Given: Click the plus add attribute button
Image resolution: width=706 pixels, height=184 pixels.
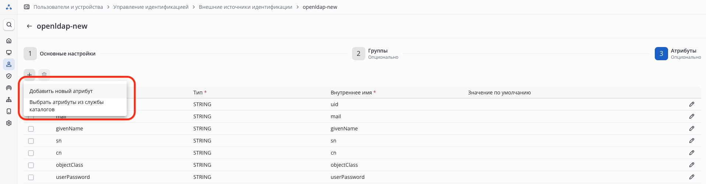Looking at the screenshot, I should 29,75.
